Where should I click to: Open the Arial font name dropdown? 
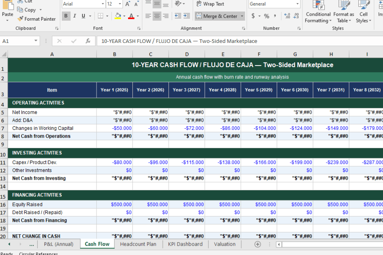[x=103, y=4]
